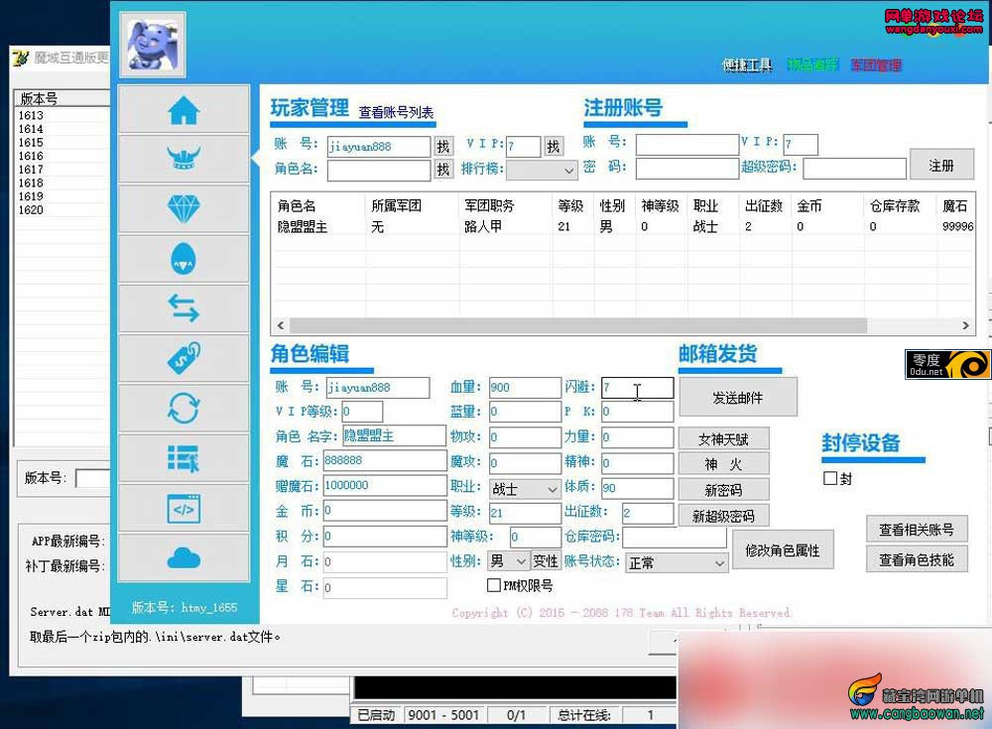This screenshot has width=992, height=729.
Task: Click 查看相关账号 button
Action: 917,529
